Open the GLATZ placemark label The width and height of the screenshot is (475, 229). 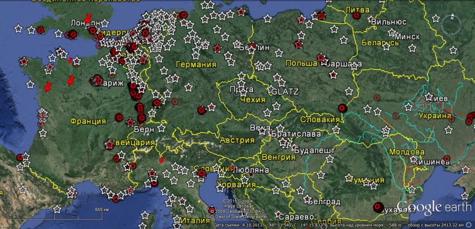tap(284, 91)
